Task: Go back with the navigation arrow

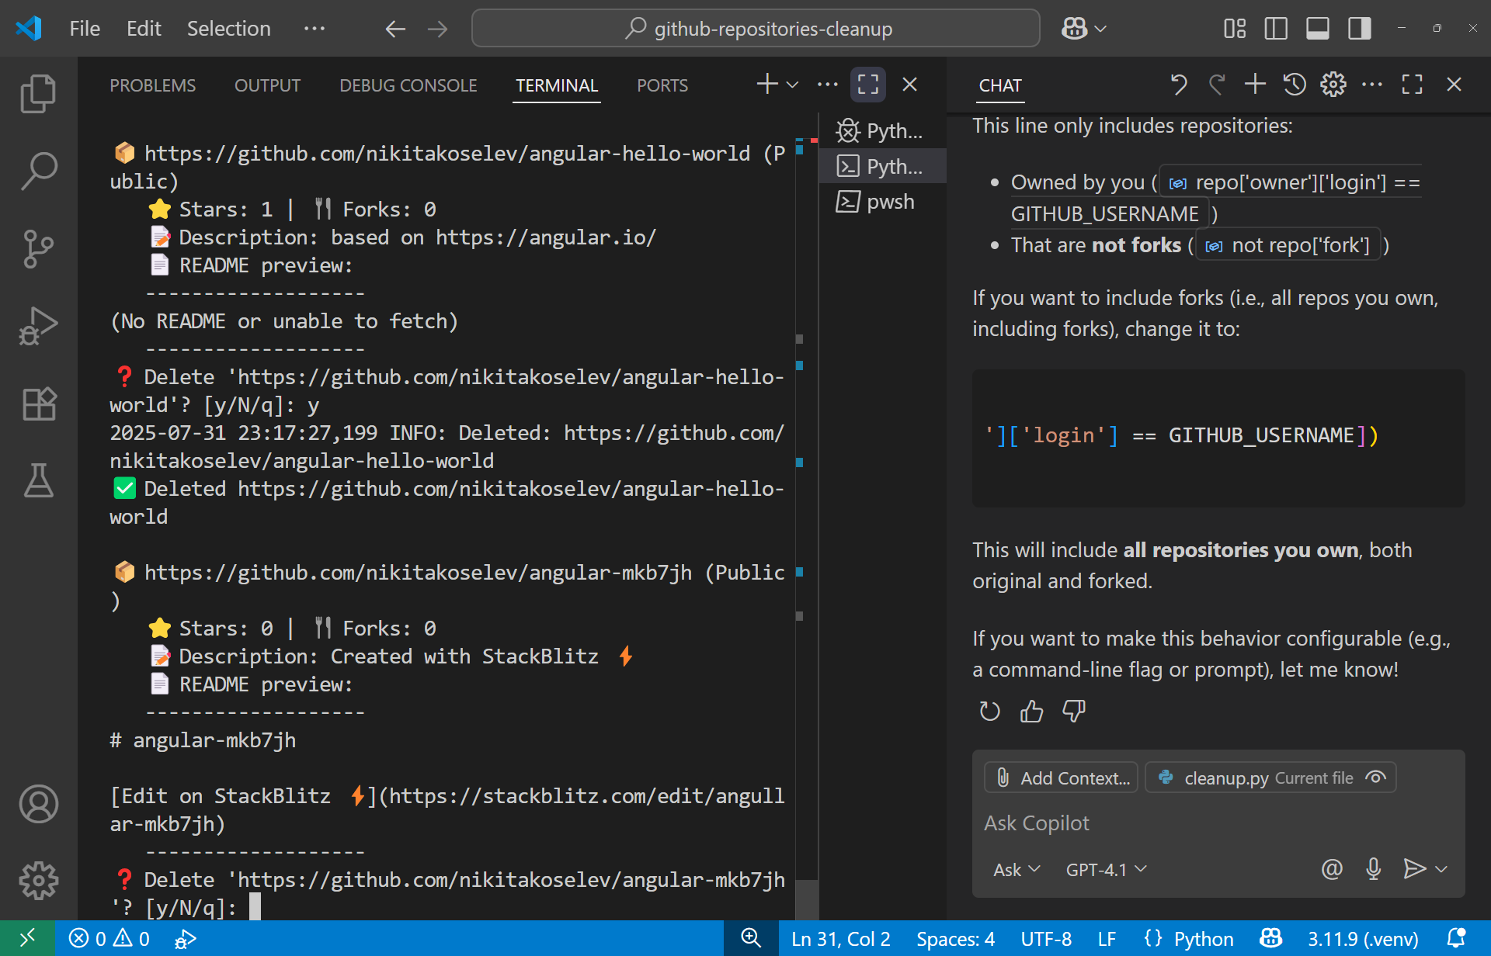Action: click(395, 29)
